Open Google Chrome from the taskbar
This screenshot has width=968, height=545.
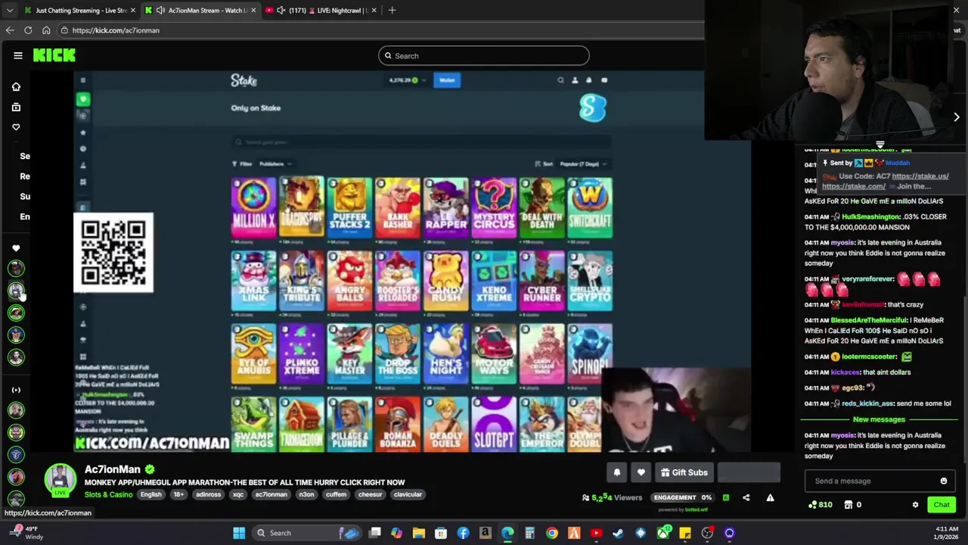[x=552, y=533]
